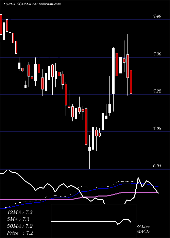Click the <<Live MACD label
The height and width of the screenshot is (238, 170).
point(143,229)
